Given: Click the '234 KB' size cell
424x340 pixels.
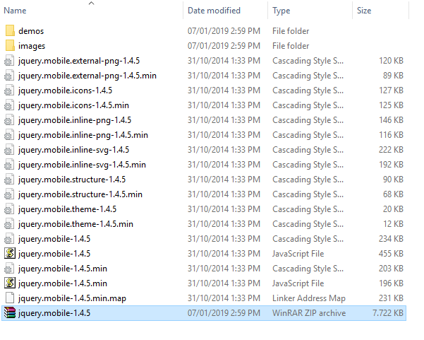Looking at the screenshot, I should point(391,239).
